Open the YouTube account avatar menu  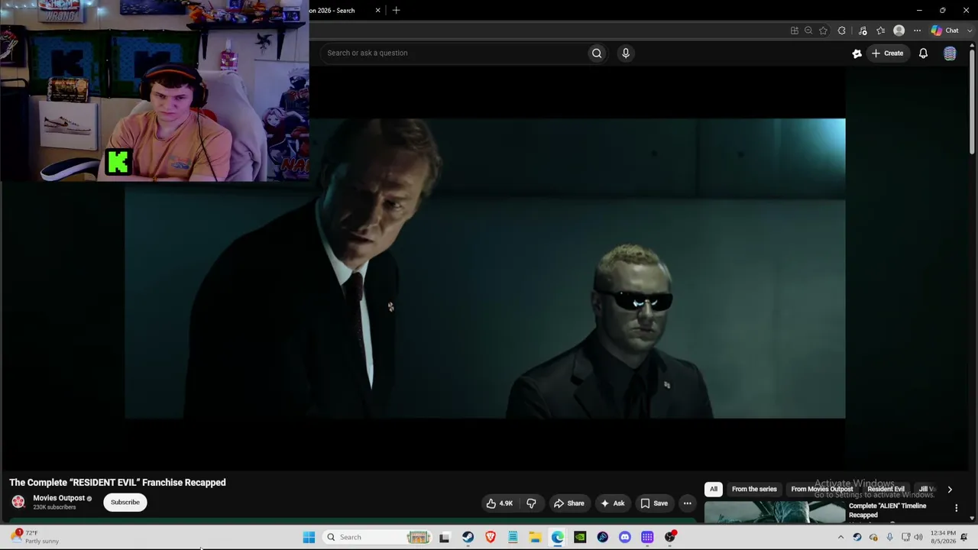[x=950, y=53]
